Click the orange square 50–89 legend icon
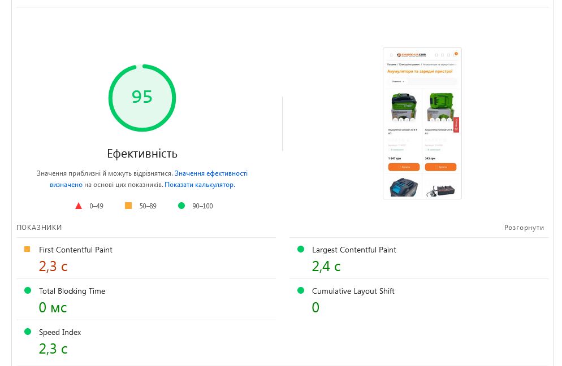The image size is (562, 366). (x=128, y=206)
